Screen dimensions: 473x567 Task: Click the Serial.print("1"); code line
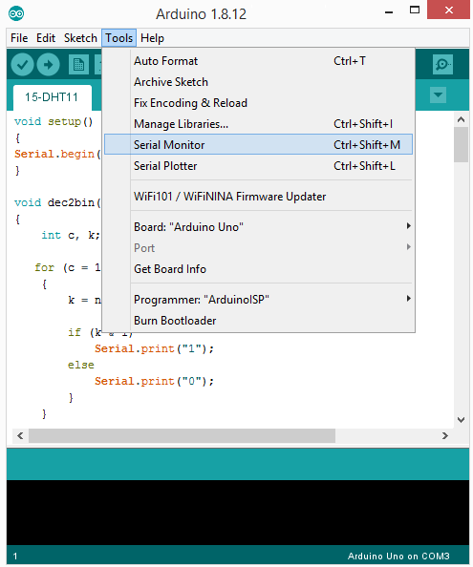pyautogui.click(x=154, y=348)
